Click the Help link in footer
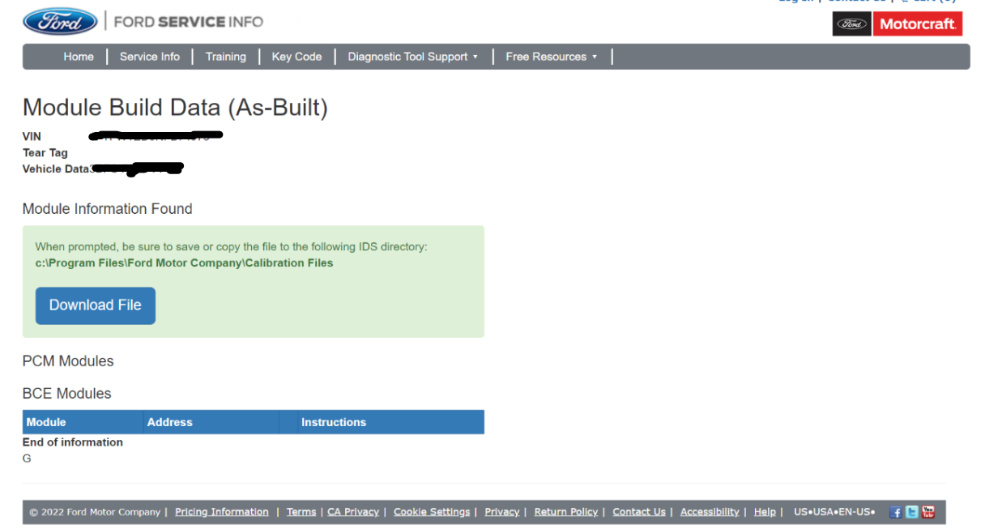Image resolution: width=1002 pixels, height=529 pixels. point(765,512)
